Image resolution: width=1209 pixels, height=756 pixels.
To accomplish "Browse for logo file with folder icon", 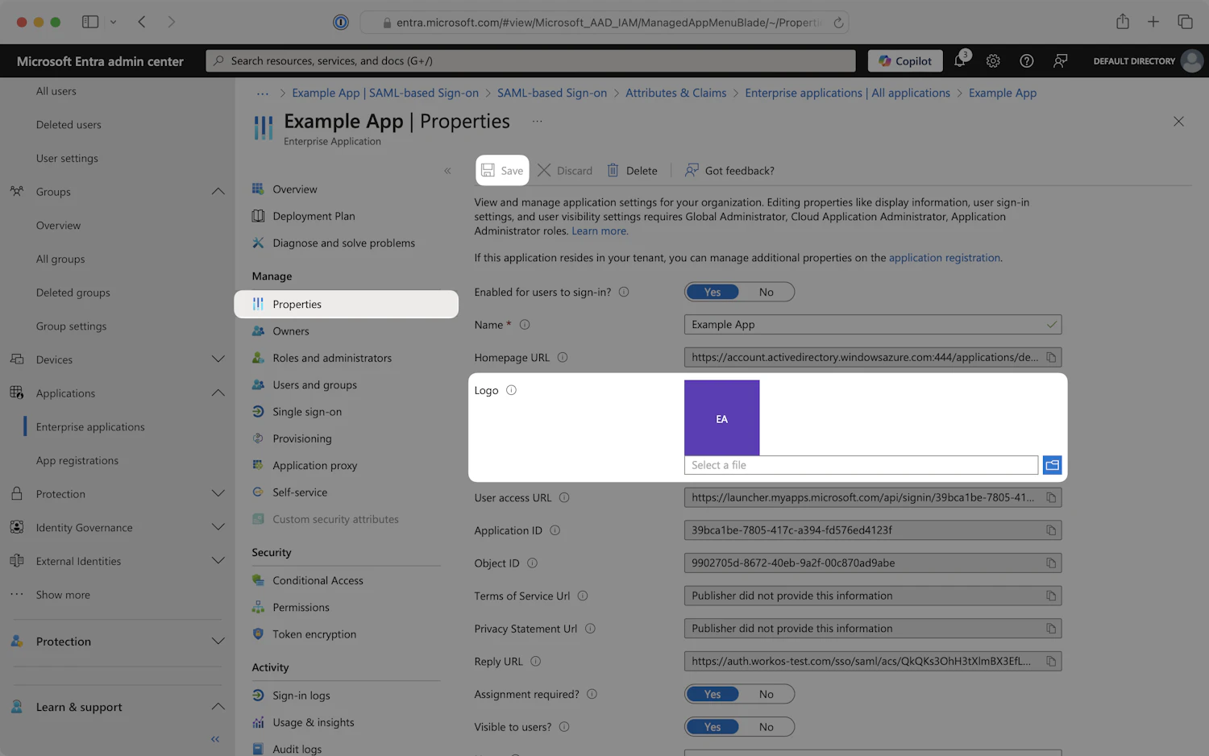I will coord(1052,465).
